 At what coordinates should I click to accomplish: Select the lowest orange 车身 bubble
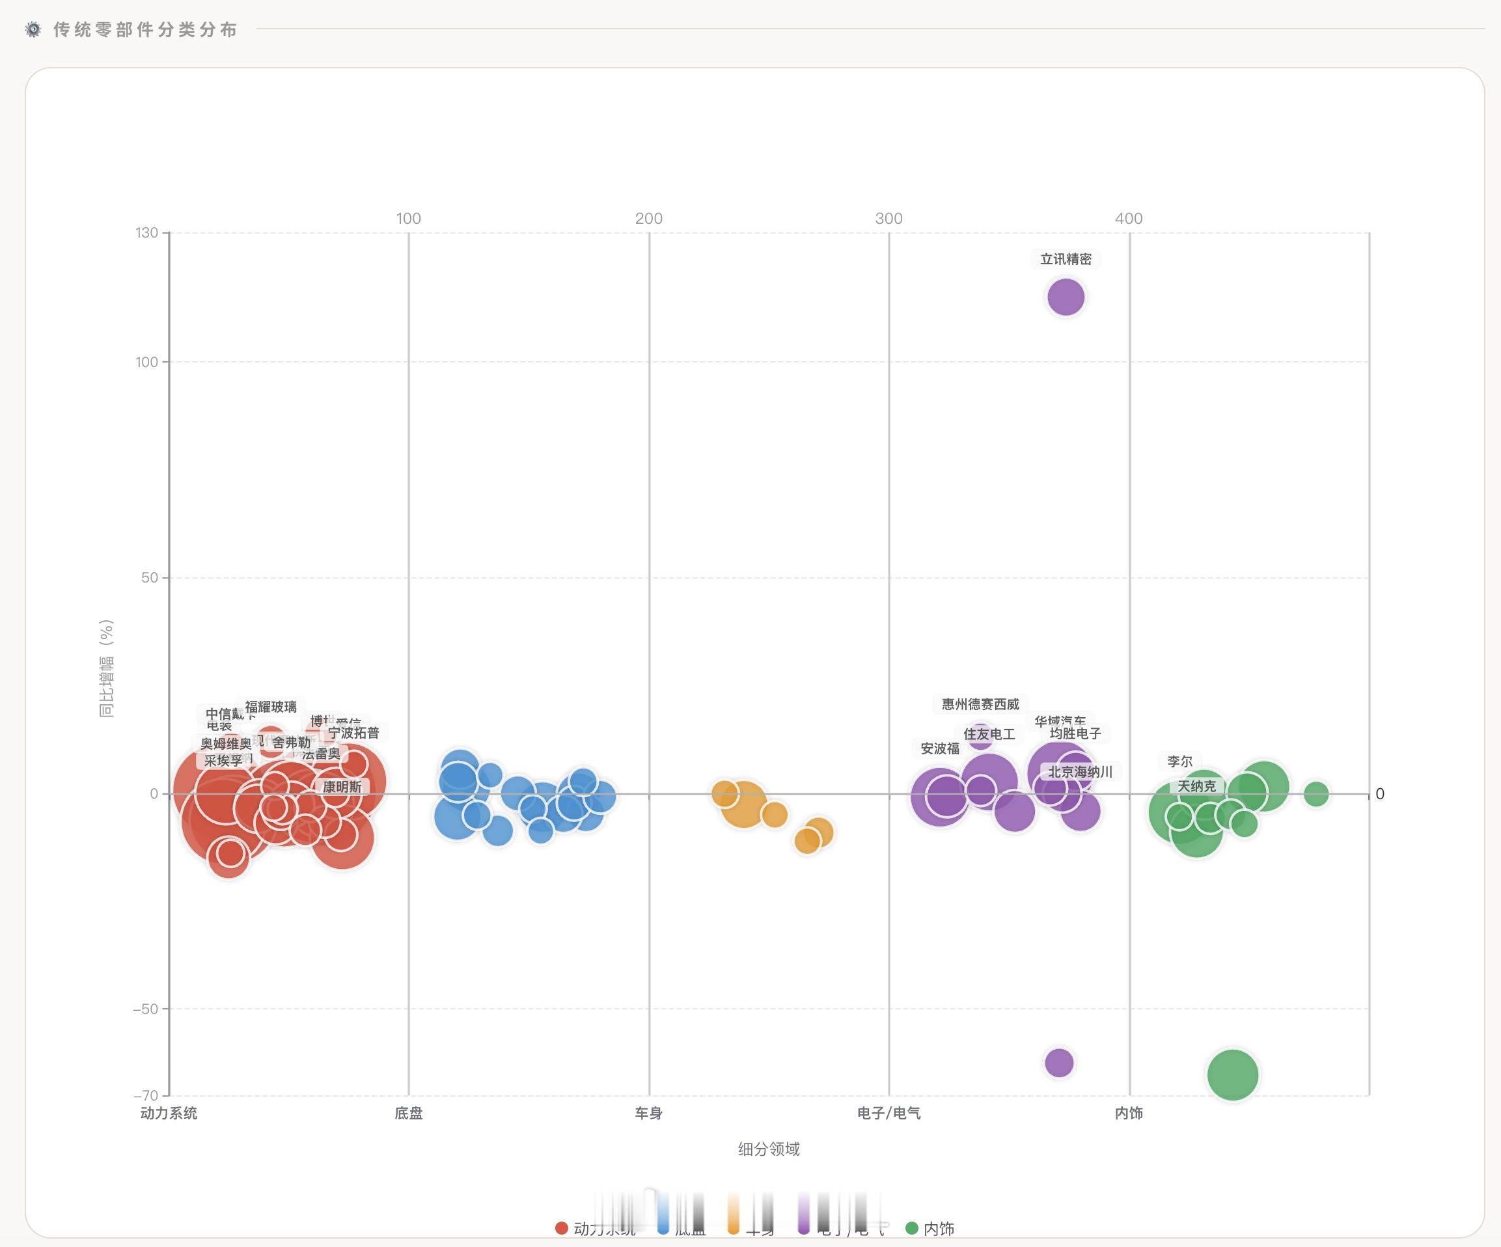pos(808,841)
